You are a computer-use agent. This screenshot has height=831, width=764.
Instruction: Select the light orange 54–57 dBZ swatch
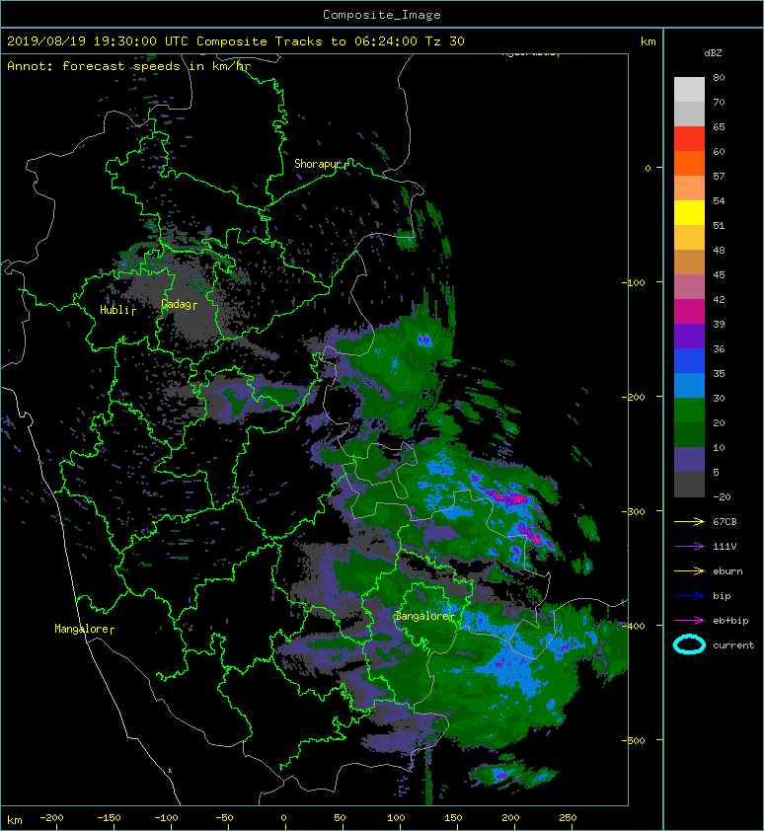(689, 189)
